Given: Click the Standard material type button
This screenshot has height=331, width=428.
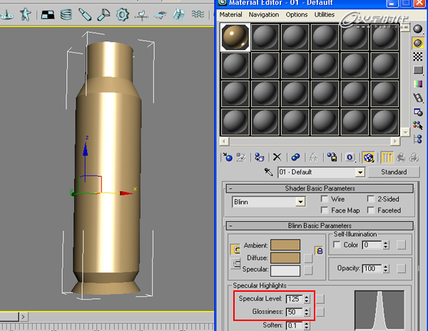Looking at the screenshot, I should point(394,172).
